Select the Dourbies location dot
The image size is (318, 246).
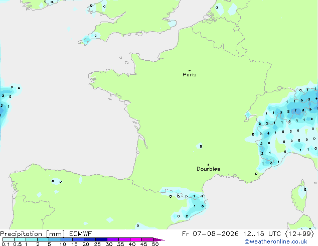click(x=208, y=165)
